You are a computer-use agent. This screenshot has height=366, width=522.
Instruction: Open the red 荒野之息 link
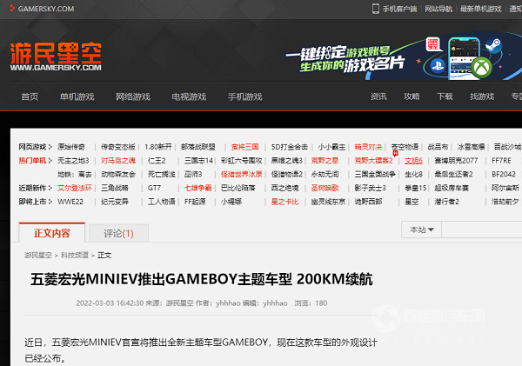click(x=325, y=160)
